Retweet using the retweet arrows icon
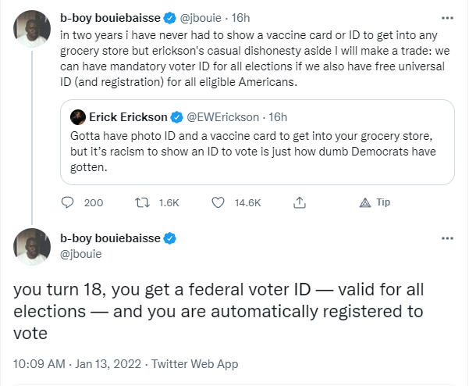469x386 pixels. 142,202
